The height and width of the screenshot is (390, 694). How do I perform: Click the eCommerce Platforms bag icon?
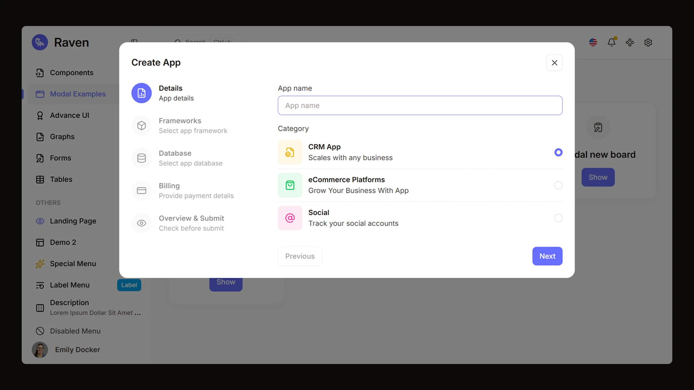coord(290,185)
